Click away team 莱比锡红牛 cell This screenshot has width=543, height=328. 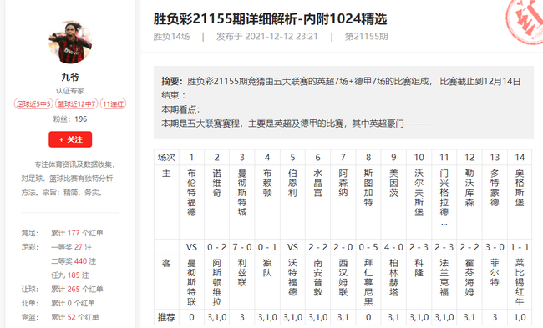(x=520, y=282)
